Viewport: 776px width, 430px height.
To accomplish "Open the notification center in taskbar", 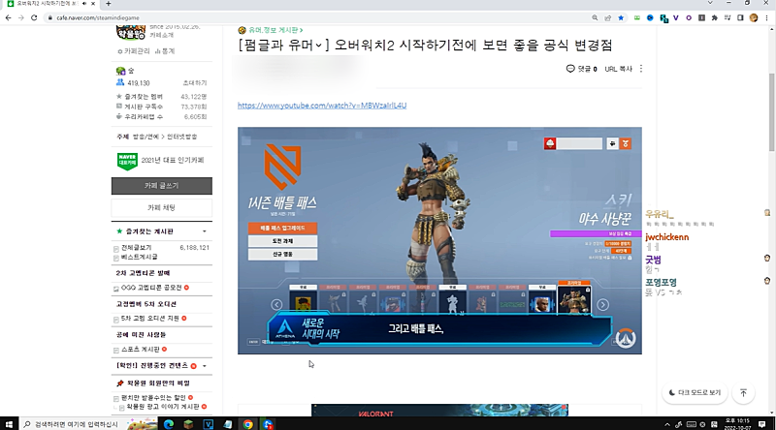I will (x=762, y=424).
